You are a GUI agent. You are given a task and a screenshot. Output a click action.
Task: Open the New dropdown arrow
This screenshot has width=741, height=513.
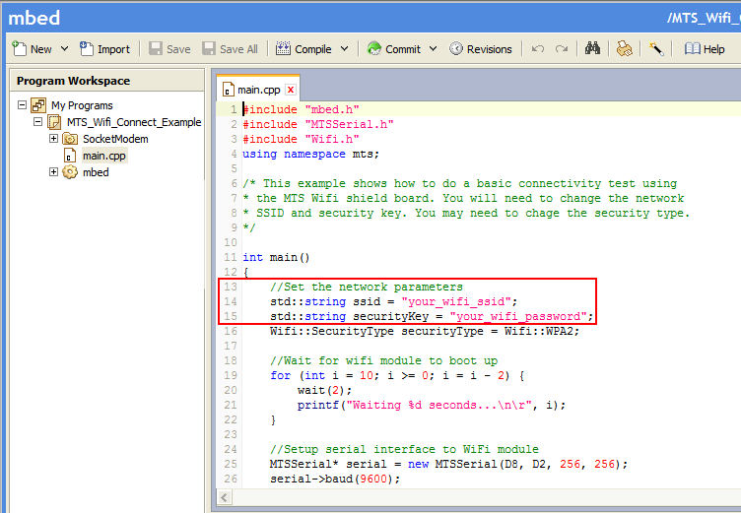65,48
